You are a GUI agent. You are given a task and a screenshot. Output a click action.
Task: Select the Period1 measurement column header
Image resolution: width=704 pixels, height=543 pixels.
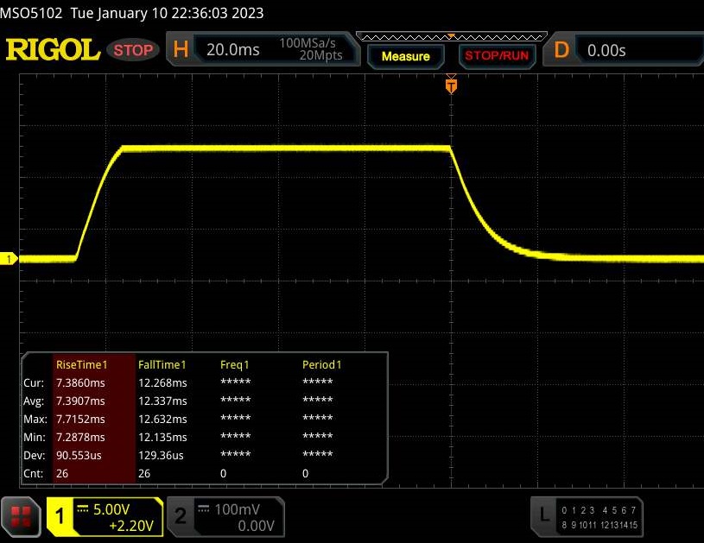pyautogui.click(x=321, y=365)
